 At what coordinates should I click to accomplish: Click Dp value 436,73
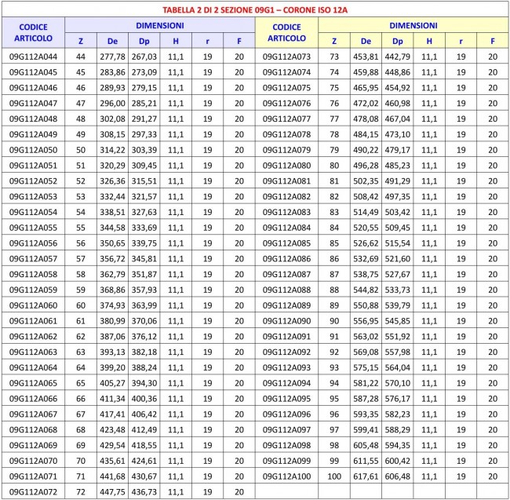point(144,492)
